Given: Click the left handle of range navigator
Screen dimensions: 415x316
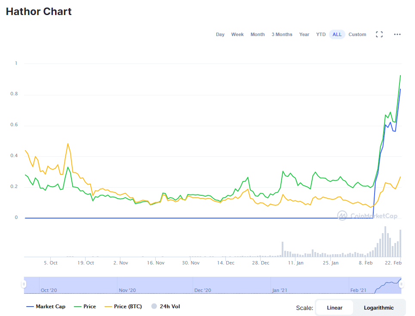Looking at the screenshot, I should [24, 284].
